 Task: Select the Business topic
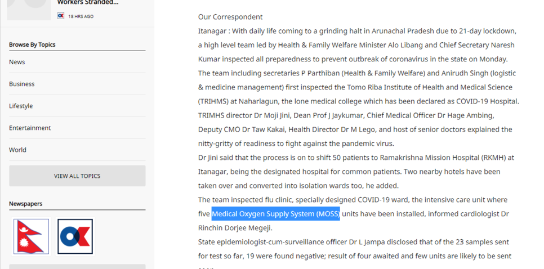click(x=21, y=84)
